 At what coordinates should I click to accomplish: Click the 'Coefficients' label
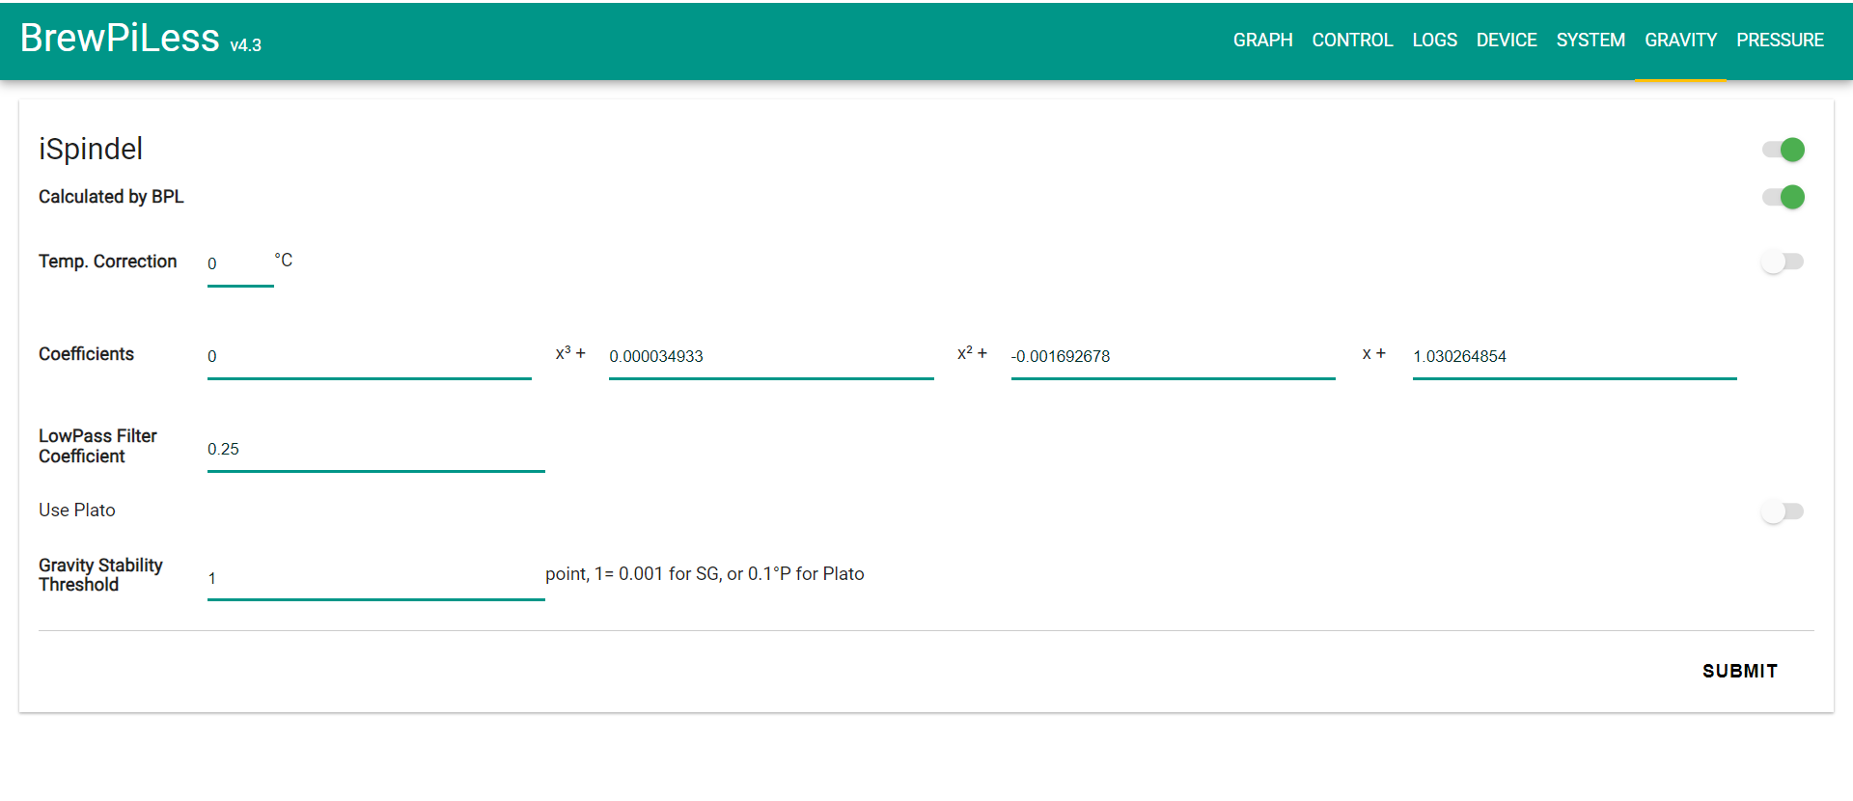[86, 354]
